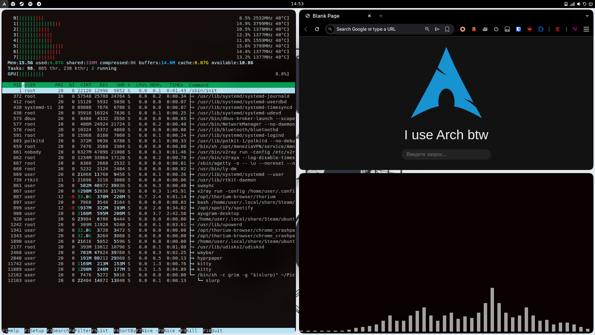Screen dimensions: 595x335
Task: Open a new browser tab
Action: point(381,16)
